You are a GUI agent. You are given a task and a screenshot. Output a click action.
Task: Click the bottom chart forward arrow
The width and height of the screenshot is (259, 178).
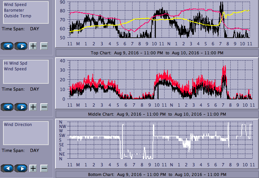tap(21, 168)
